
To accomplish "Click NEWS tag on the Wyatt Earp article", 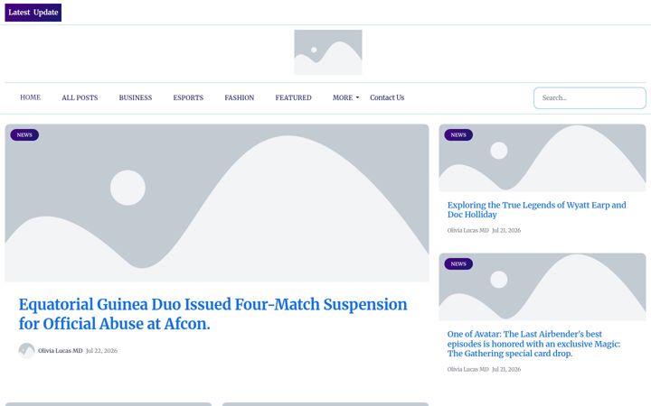I will [x=458, y=135].
